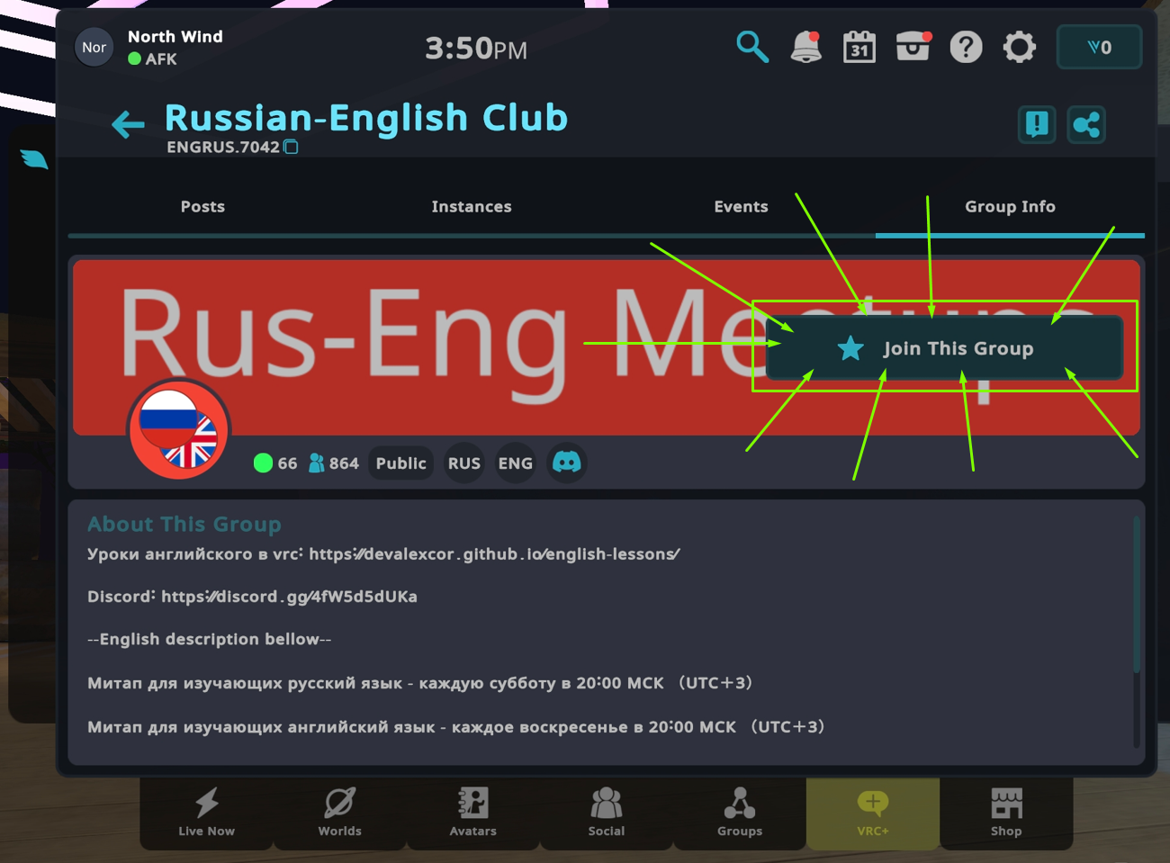Open the calendar icon

[859, 47]
